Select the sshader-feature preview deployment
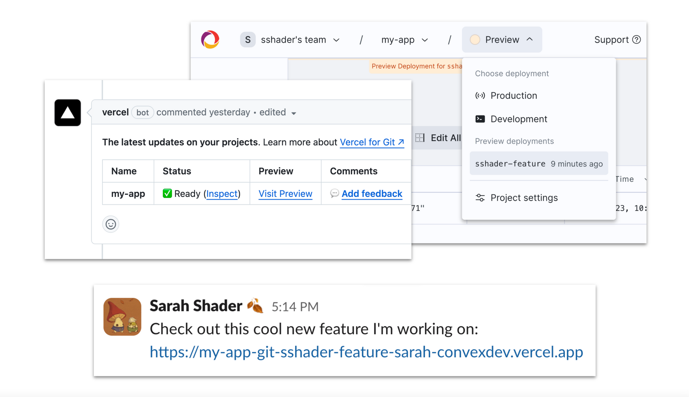 [538, 163]
